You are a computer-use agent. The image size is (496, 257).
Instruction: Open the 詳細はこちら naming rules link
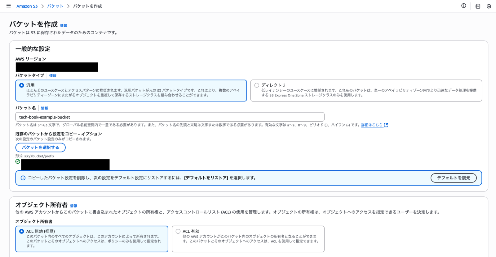[x=374, y=125]
